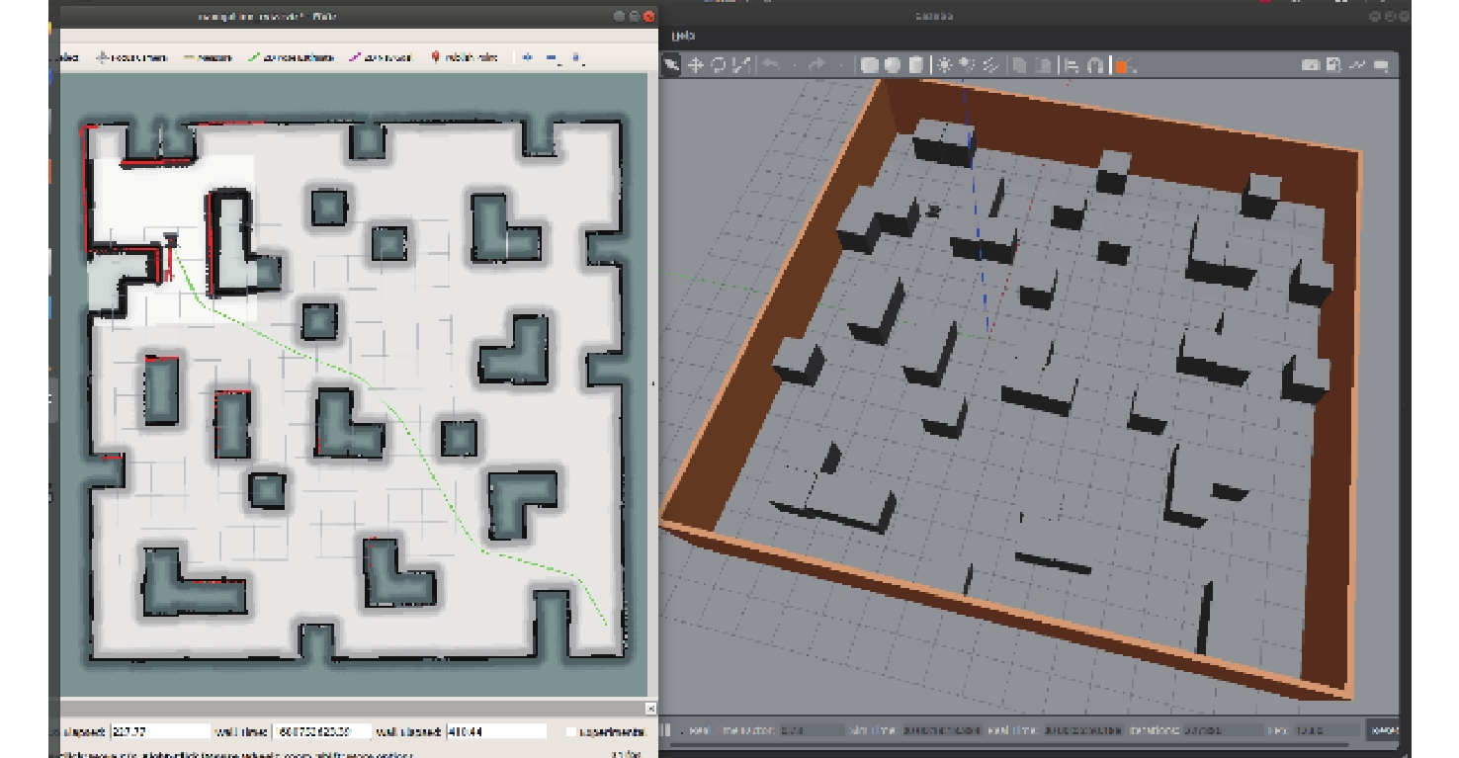
Task: Insert a box shape in Gazebo
Action: click(870, 65)
